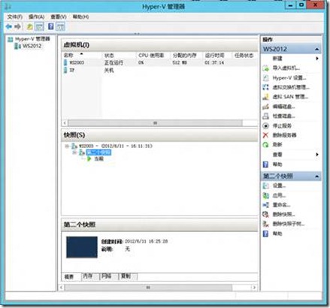
Task: Click the 删除快照 icon
Action: coord(265,214)
